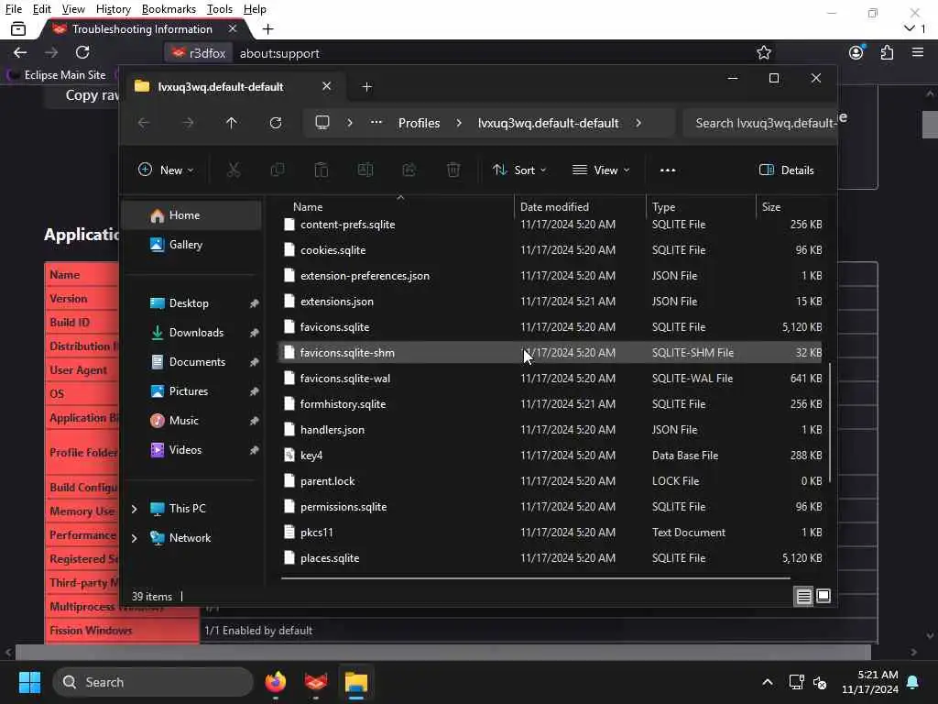Image resolution: width=938 pixels, height=704 pixels.
Task: Open the browser hamburger application menu
Action: (918, 52)
